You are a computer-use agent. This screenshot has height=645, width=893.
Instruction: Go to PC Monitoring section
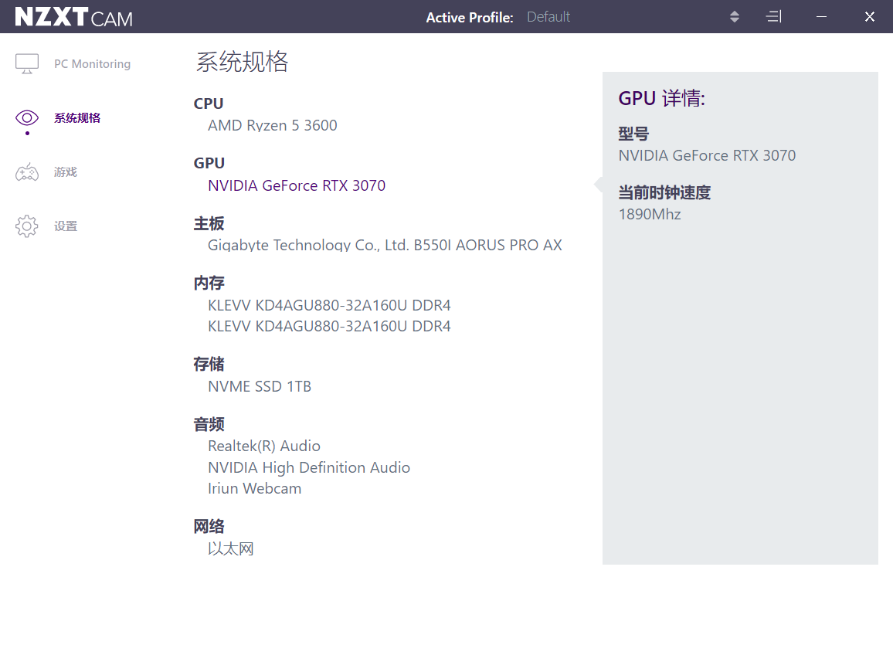[92, 64]
